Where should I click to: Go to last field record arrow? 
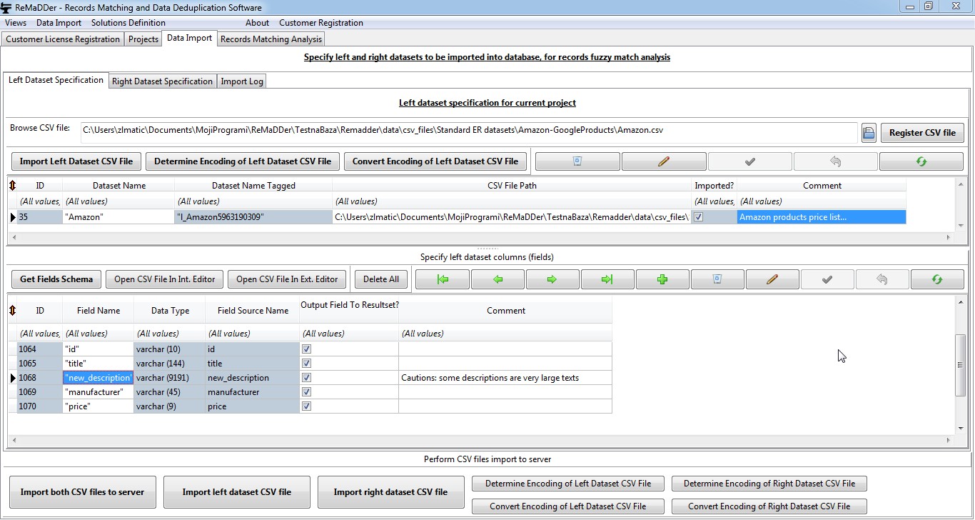click(607, 279)
